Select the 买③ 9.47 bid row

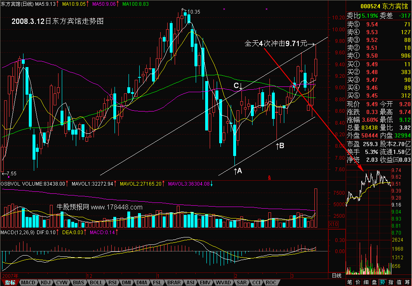coord(379,80)
